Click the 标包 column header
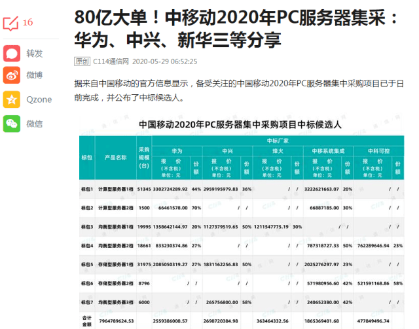 click(87, 158)
